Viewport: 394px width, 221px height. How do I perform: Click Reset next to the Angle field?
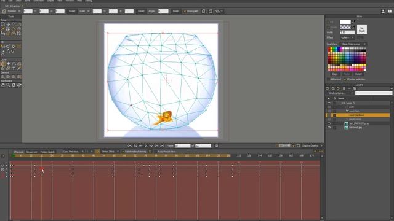pos(176,11)
